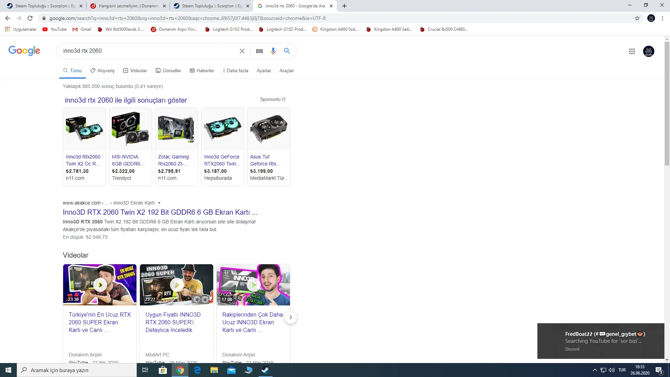Open the Inno3d GeForce RTX2060 Twin Hepsiburada listing

point(223,147)
